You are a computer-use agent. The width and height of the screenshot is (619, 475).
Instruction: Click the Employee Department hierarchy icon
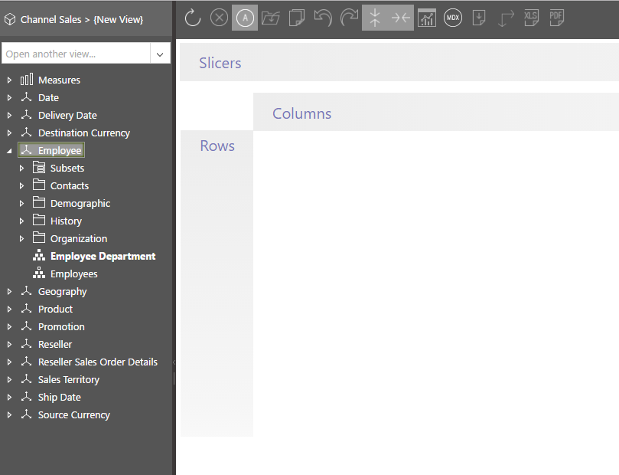click(39, 255)
